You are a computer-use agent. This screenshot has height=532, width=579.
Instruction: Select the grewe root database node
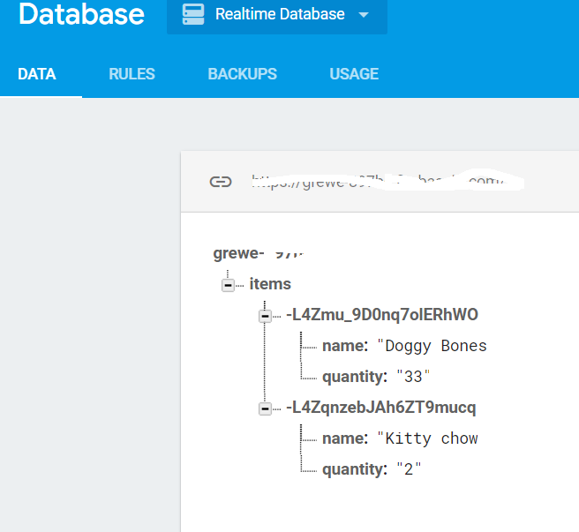(x=256, y=254)
